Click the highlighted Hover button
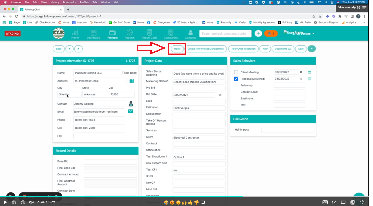 click(x=177, y=49)
